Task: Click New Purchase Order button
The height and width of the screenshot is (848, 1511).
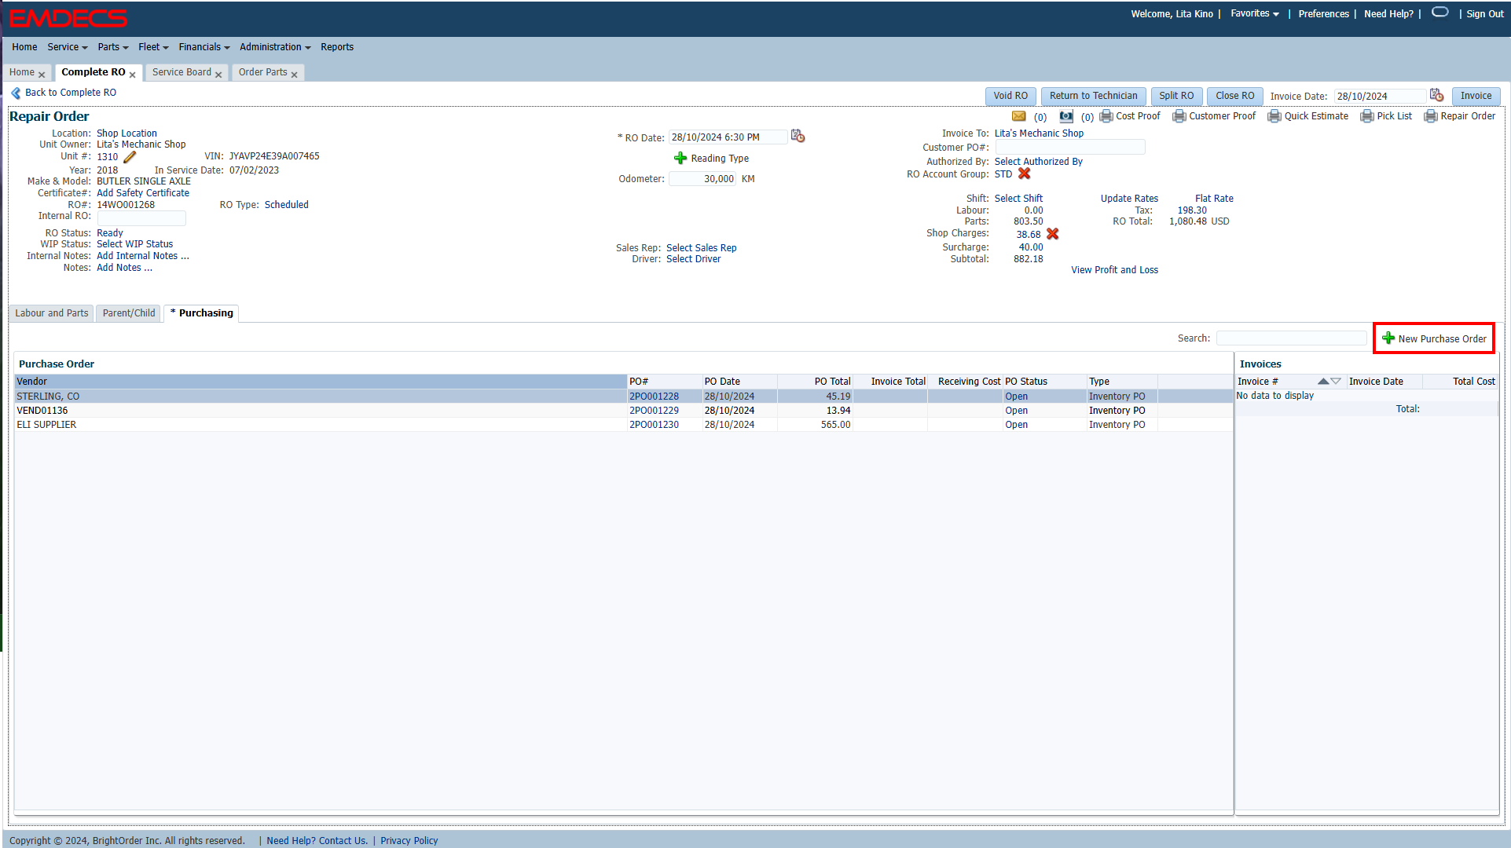Action: (x=1434, y=338)
